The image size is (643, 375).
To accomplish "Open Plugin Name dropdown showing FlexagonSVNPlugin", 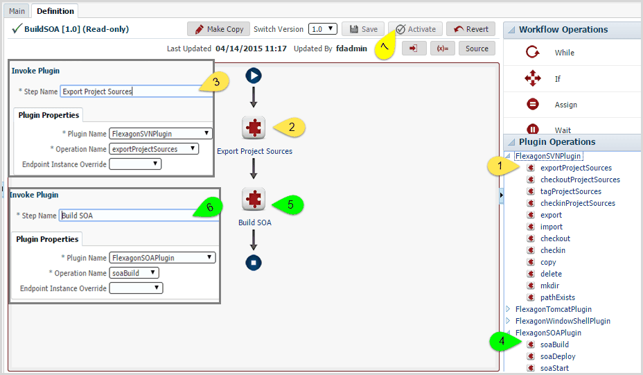I will click(x=160, y=134).
